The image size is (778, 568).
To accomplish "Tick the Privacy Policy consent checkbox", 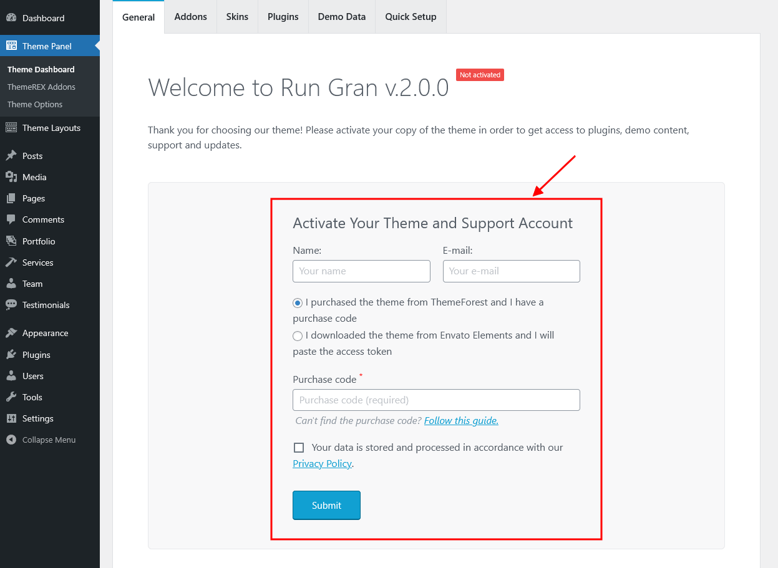I will (299, 448).
